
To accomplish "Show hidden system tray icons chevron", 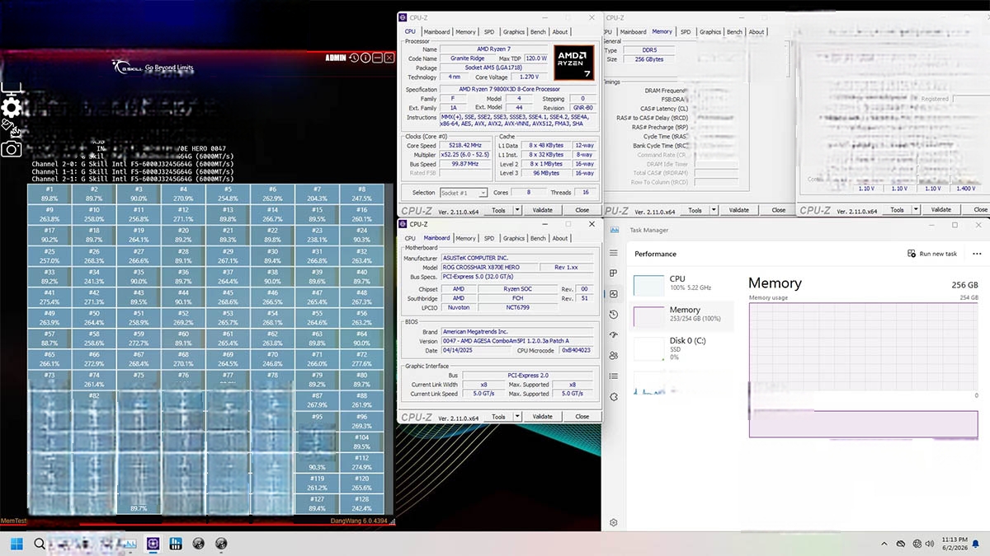I will [x=884, y=544].
